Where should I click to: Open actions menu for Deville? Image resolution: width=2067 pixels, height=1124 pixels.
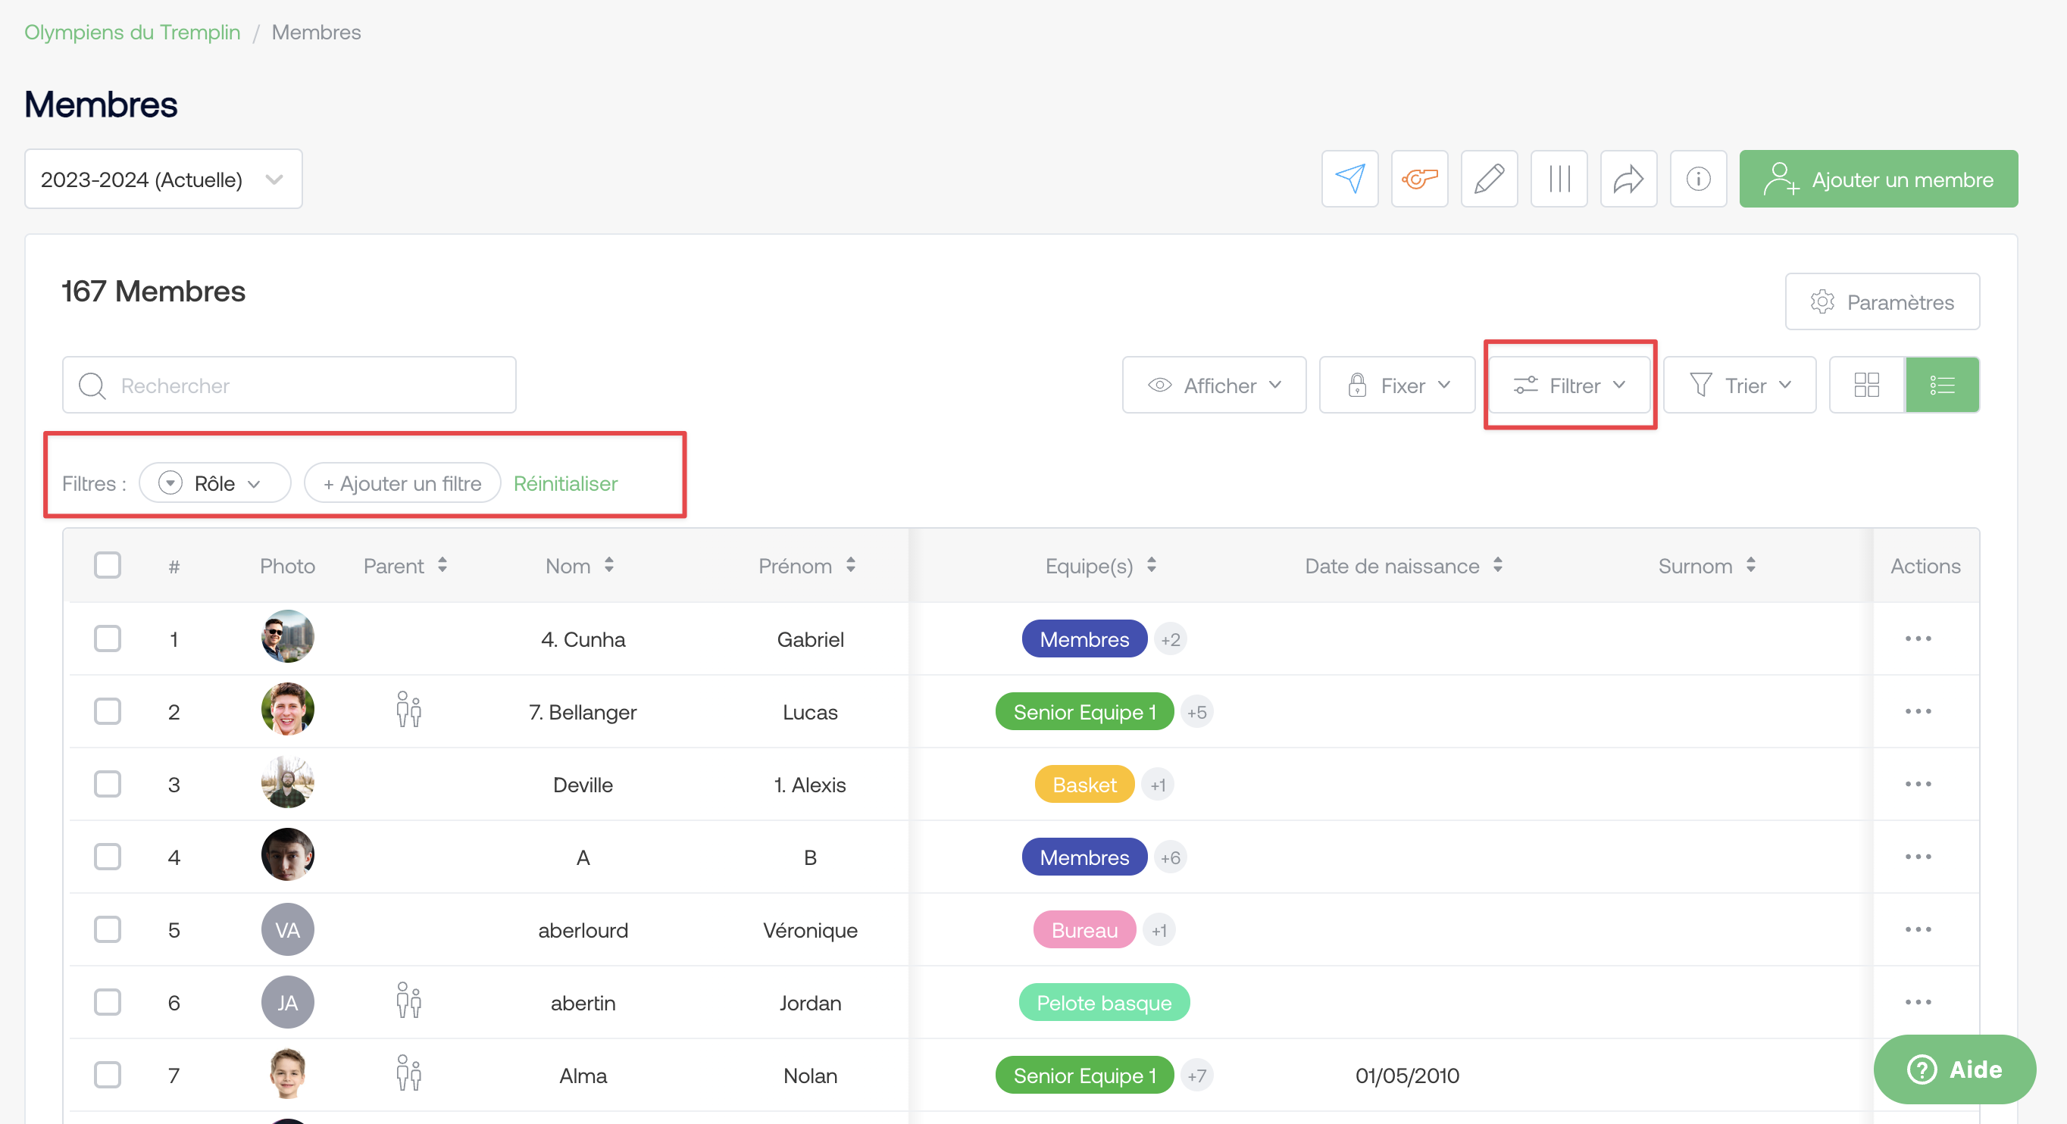pos(1918,784)
